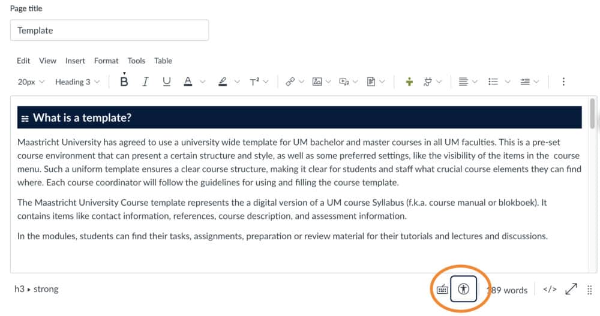Image resolution: width=600 pixels, height=316 pixels.
Task: Toggle bold formatting
Action: (x=124, y=82)
